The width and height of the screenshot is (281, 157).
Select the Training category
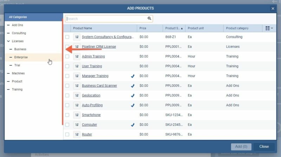coord(17,90)
